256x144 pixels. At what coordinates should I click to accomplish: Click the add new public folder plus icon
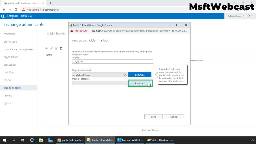pos(47,48)
